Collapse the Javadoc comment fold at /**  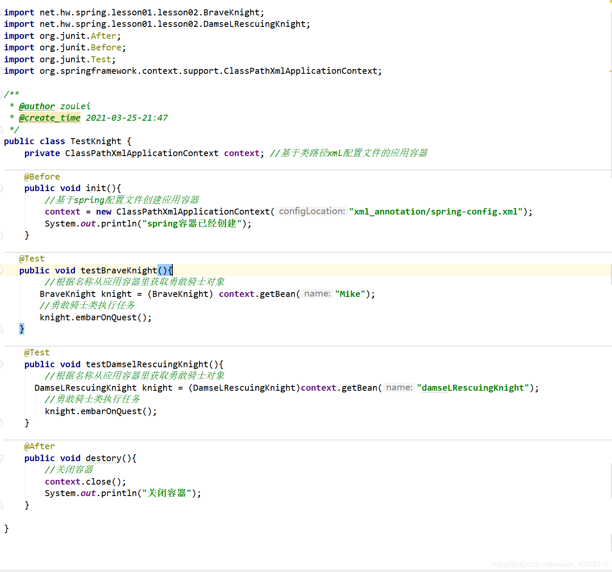coord(1,94)
